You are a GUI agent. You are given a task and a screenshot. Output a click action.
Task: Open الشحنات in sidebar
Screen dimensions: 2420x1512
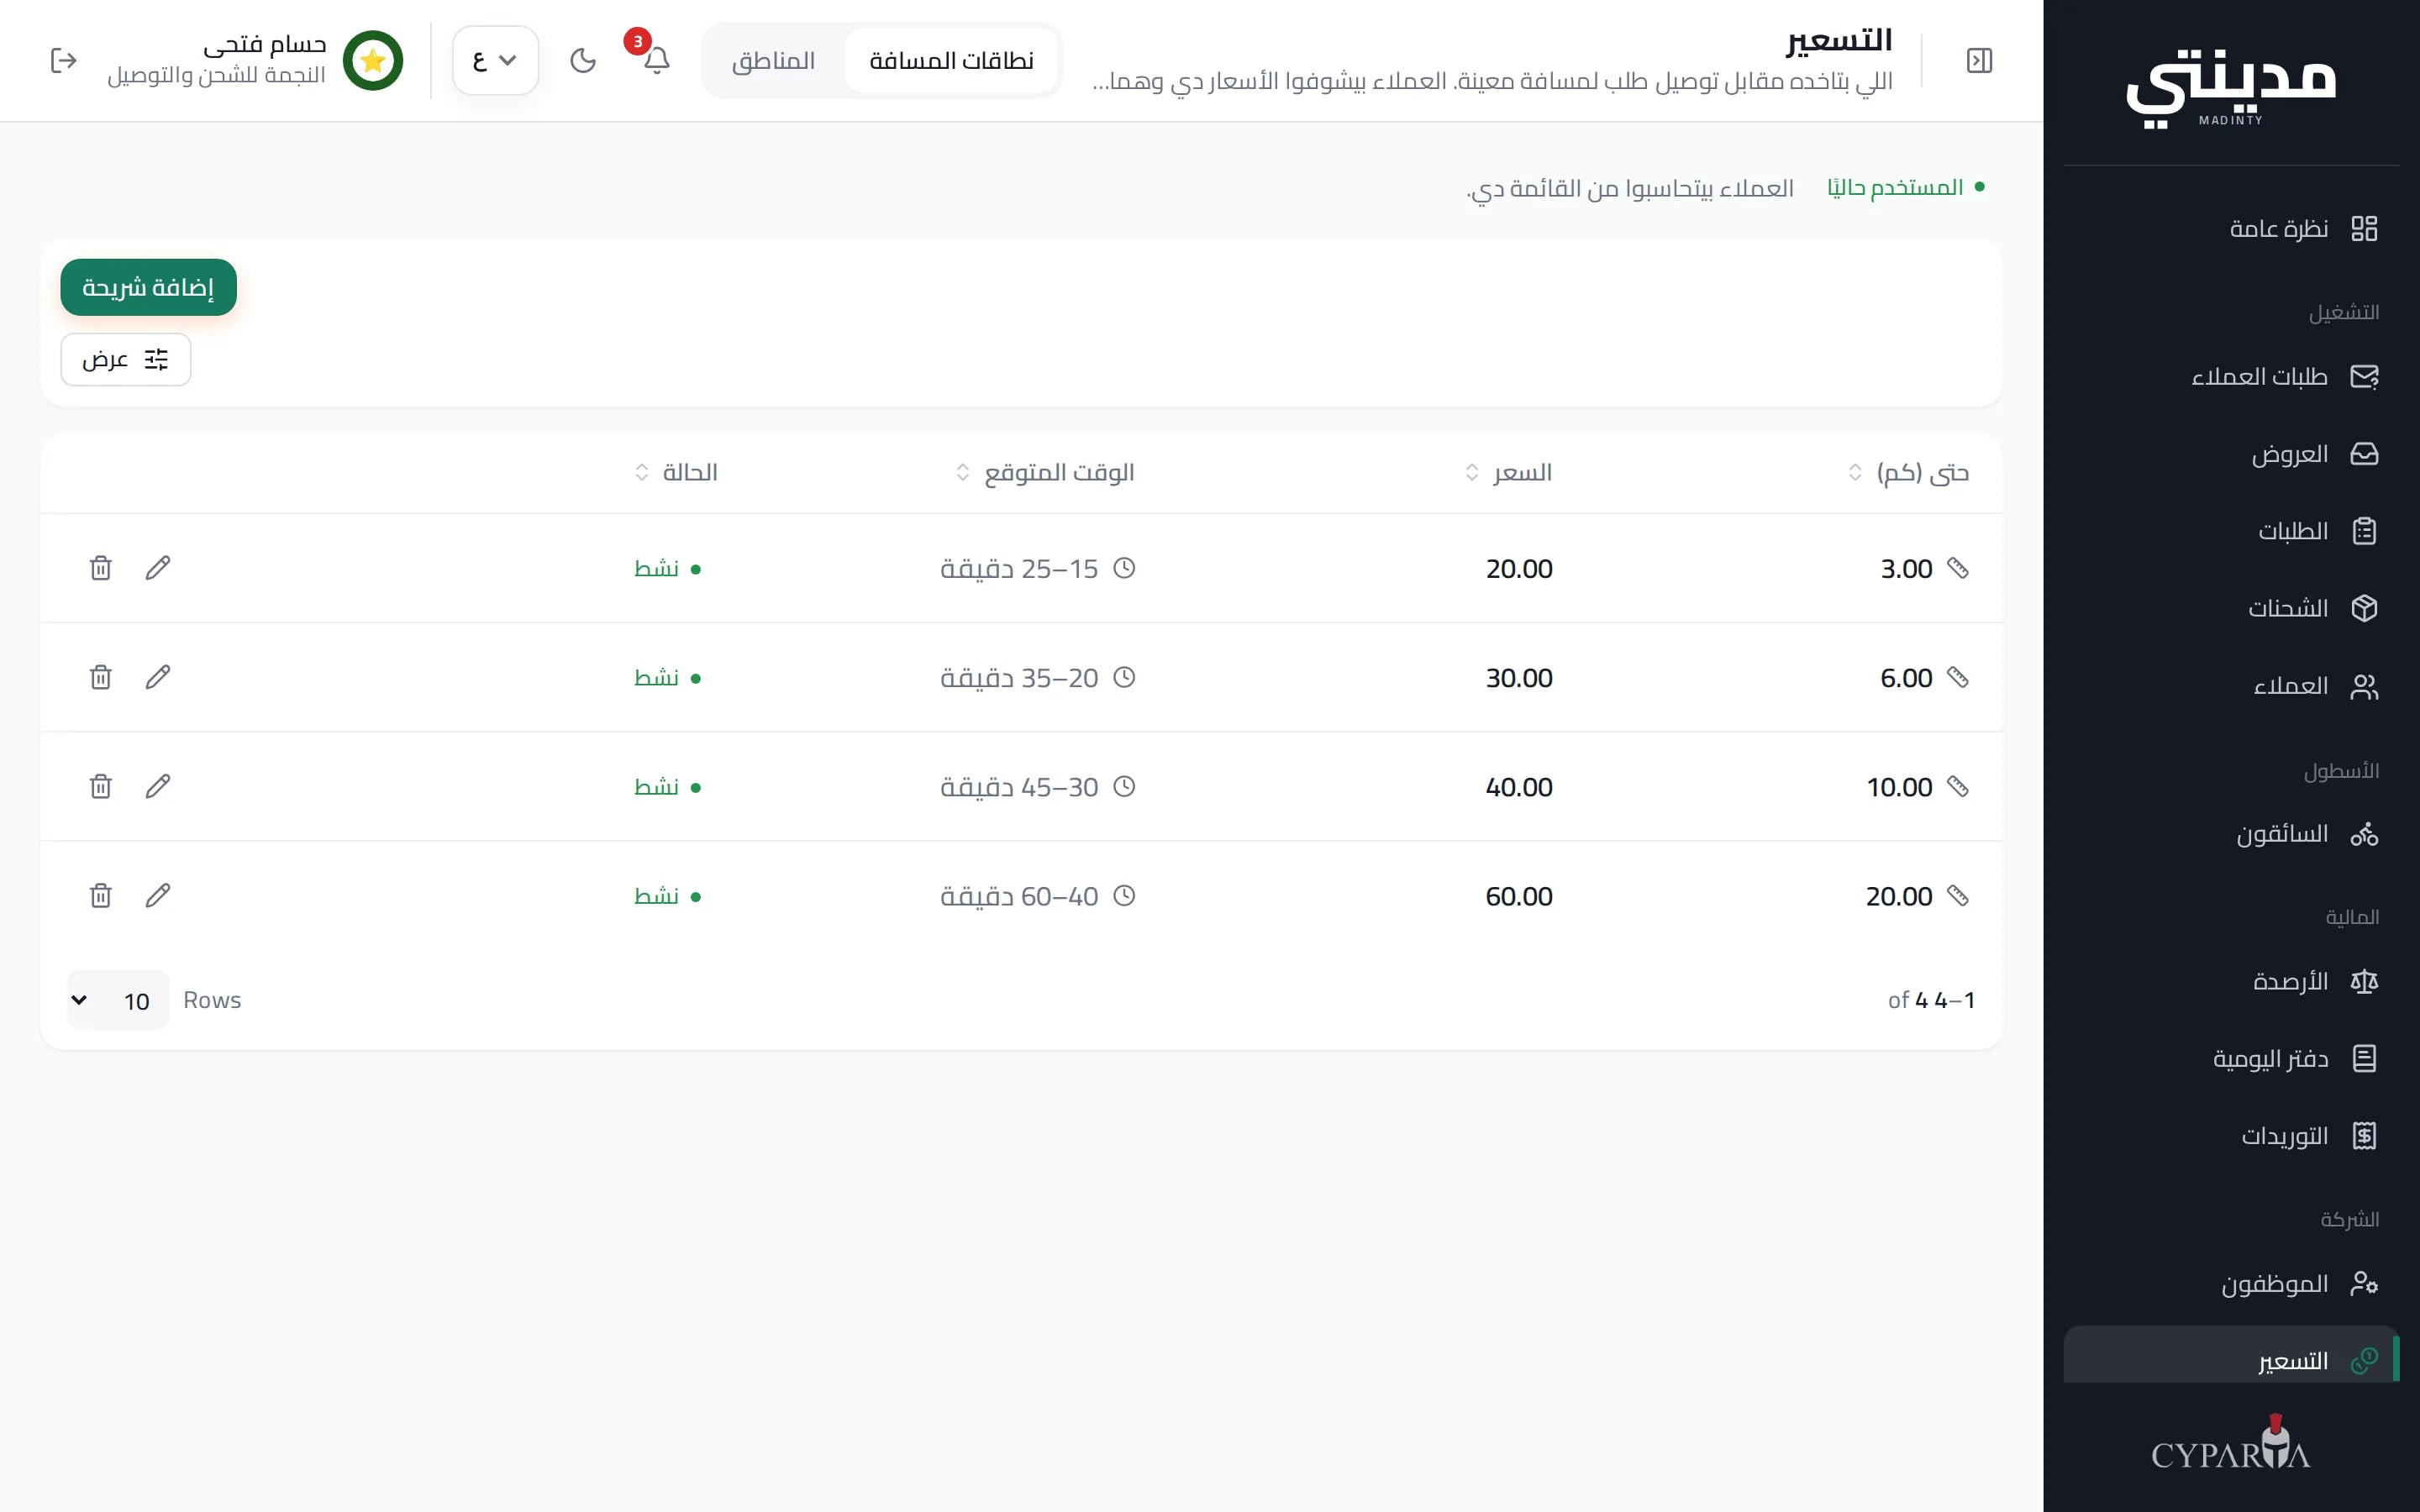click(2231, 608)
